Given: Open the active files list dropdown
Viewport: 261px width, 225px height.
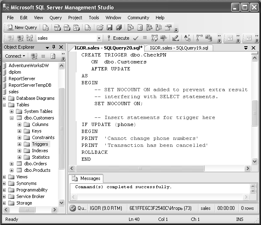Looking at the screenshot, I should pyautogui.click(x=246, y=48).
